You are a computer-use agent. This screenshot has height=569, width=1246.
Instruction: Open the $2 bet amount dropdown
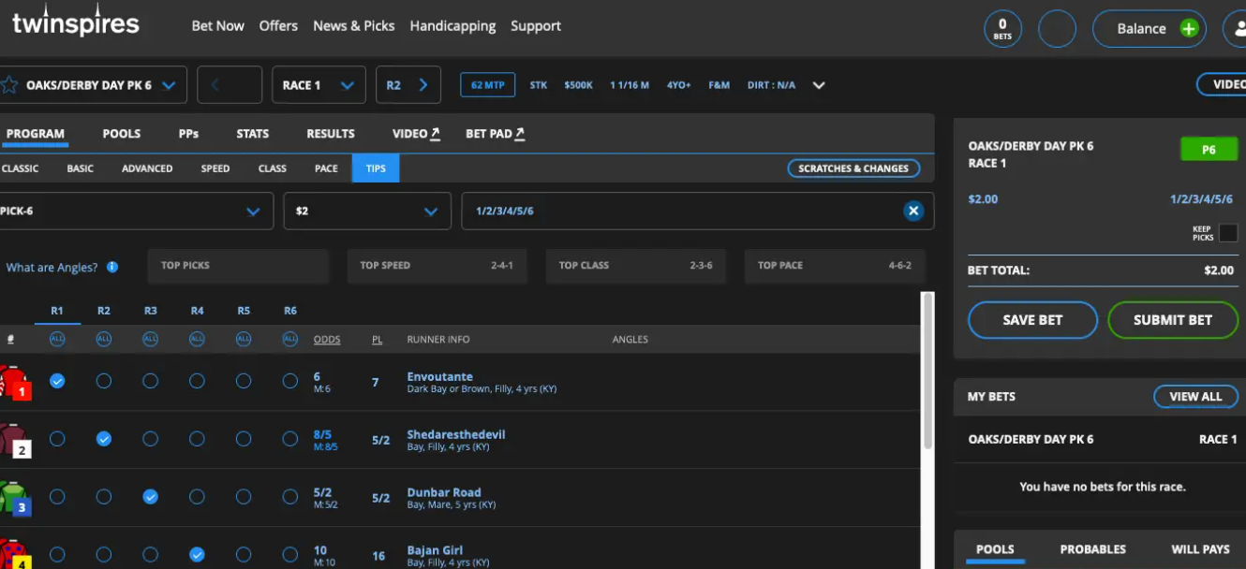point(367,212)
